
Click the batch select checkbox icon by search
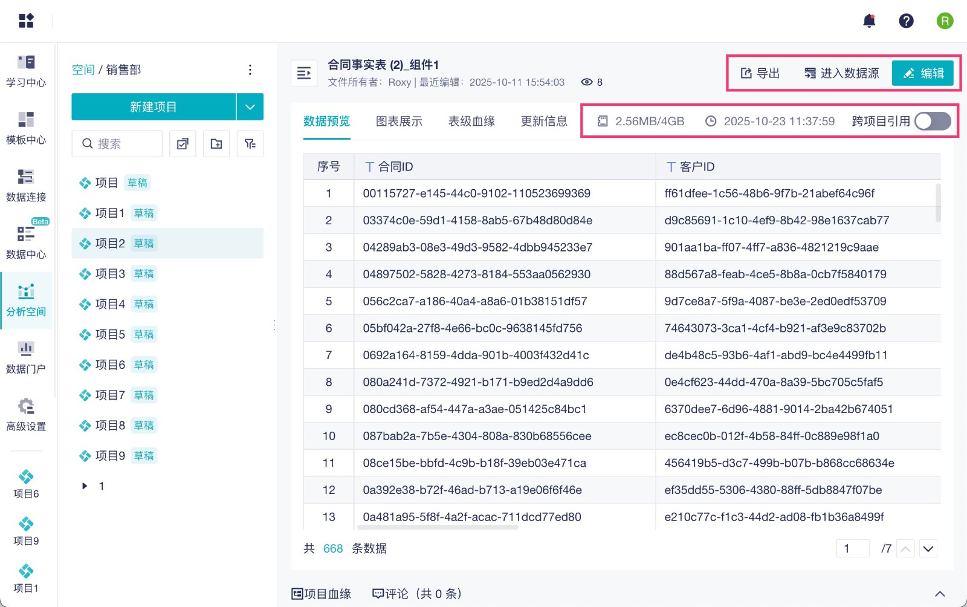coord(183,144)
